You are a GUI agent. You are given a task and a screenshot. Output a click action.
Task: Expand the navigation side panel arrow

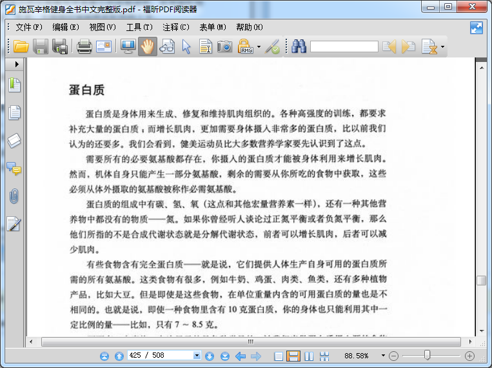pyautogui.click(x=17, y=64)
